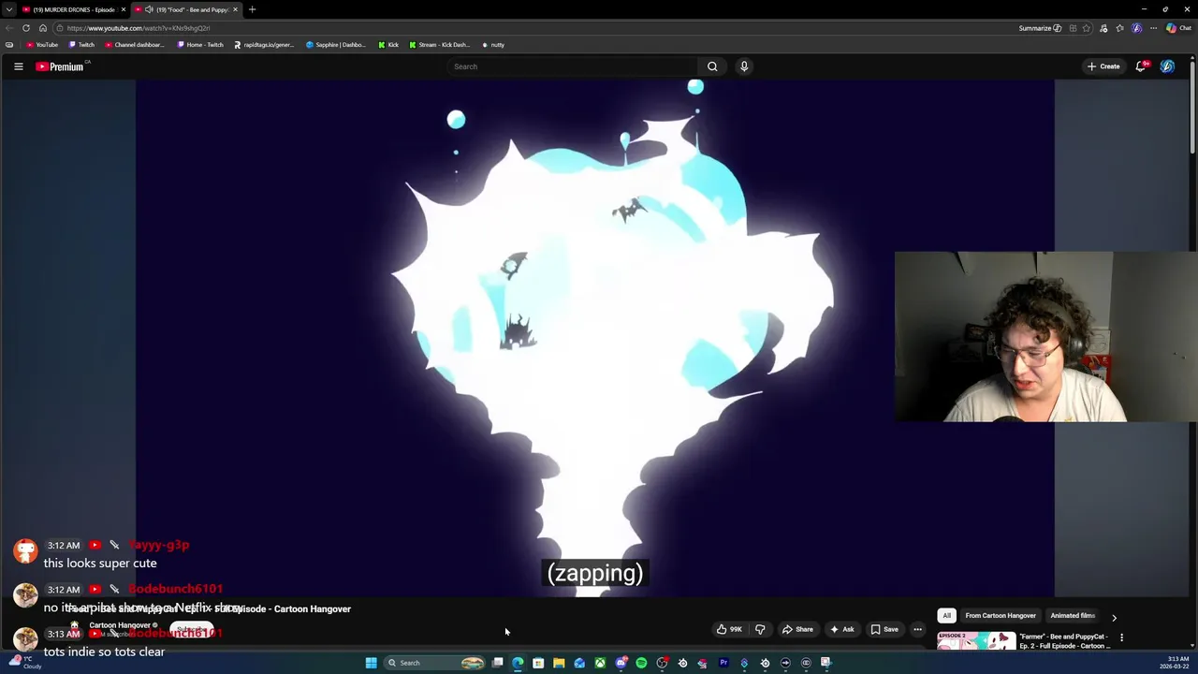Open YouTube notifications bell

1141,66
